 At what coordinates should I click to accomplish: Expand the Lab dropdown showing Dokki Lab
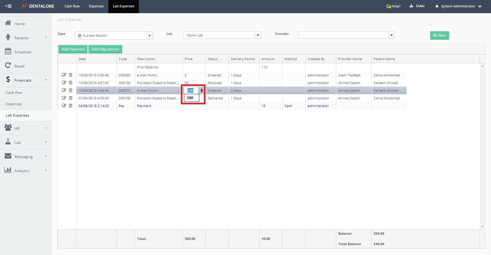(x=258, y=35)
